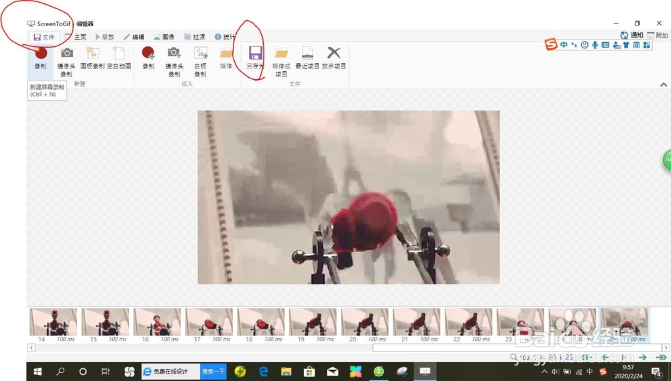Click the zoom magnifier in status bar
Screen dimensions: 671x381
coord(514,357)
